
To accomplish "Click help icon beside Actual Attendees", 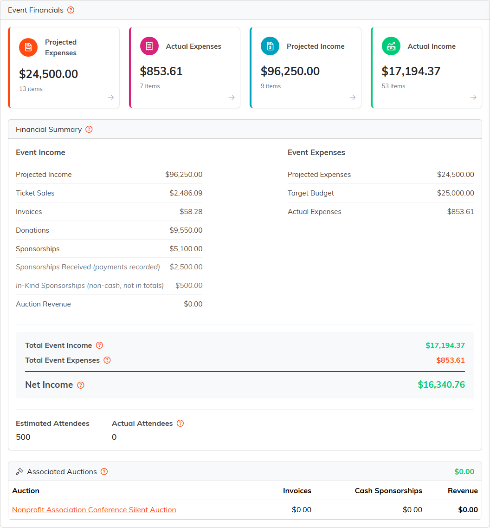I will tap(181, 424).
